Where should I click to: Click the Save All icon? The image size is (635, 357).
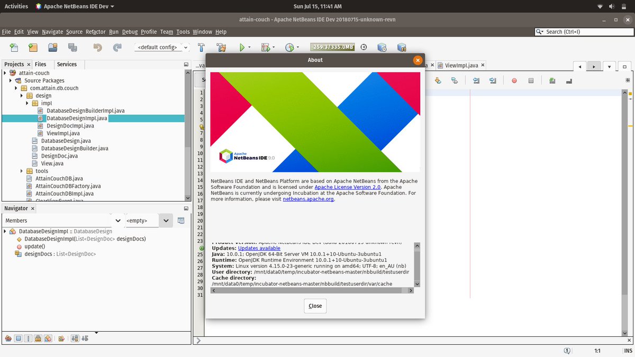[x=72, y=47]
